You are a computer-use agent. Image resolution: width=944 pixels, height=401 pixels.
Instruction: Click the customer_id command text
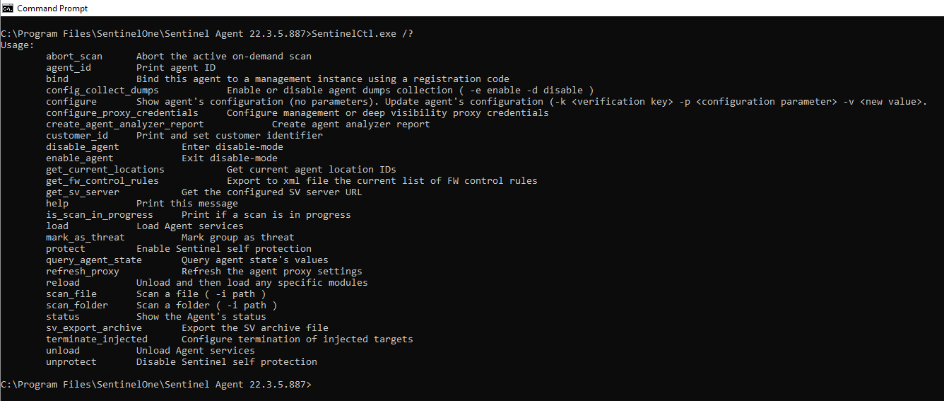click(x=77, y=136)
